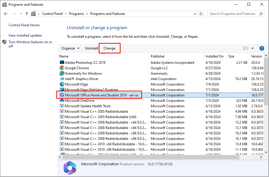Click the Refresh button in address bar

(201, 14)
